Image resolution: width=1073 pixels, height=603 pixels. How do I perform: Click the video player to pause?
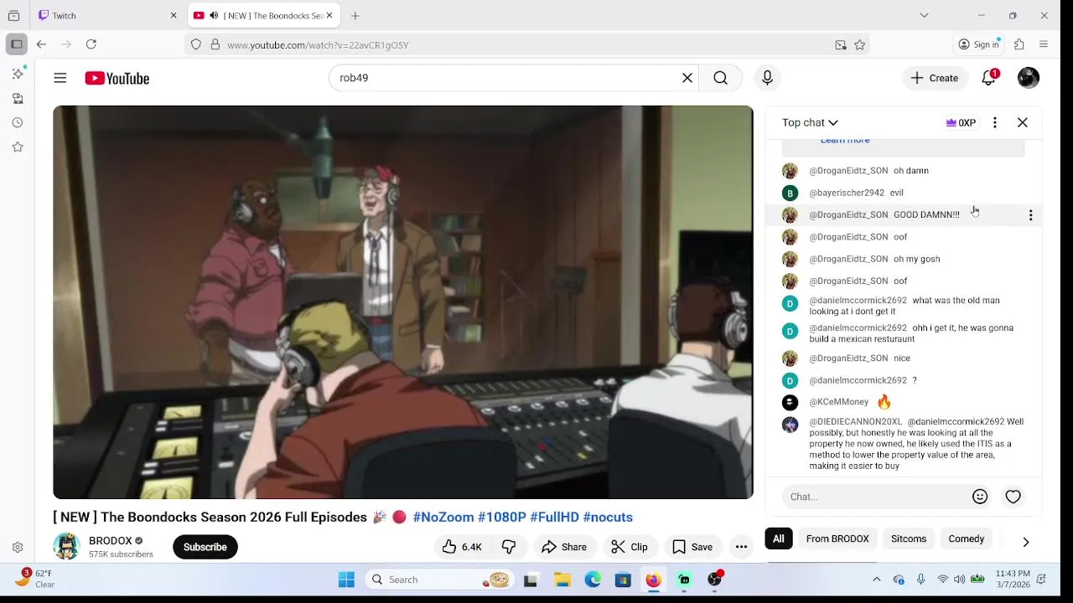[403, 302]
